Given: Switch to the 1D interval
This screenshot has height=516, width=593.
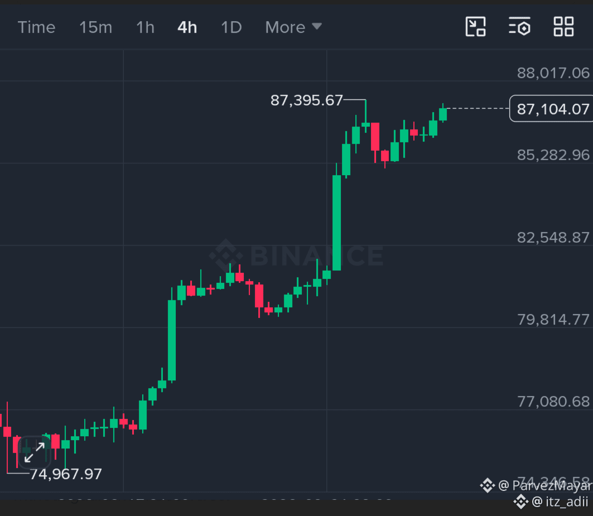Looking at the screenshot, I should tap(231, 27).
